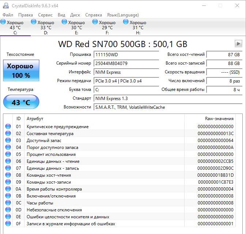Open the Диск menu
246x234 pixels.
click(x=75, y=15)
